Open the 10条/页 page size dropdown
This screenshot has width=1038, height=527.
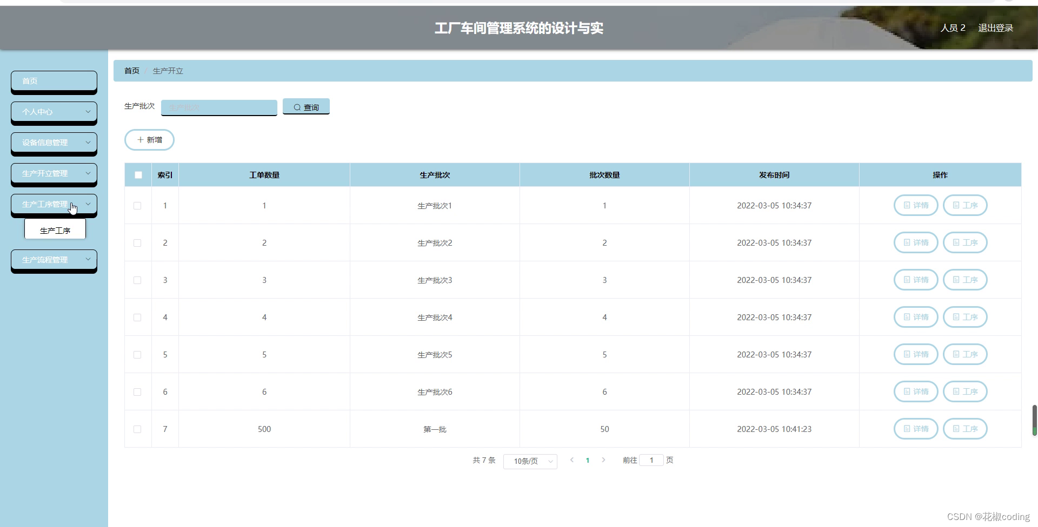(530, 461)
